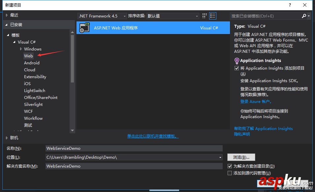This screenshot has height=192, width=315.
Task: Switch to medium icons list view
Action: point(213,16)
